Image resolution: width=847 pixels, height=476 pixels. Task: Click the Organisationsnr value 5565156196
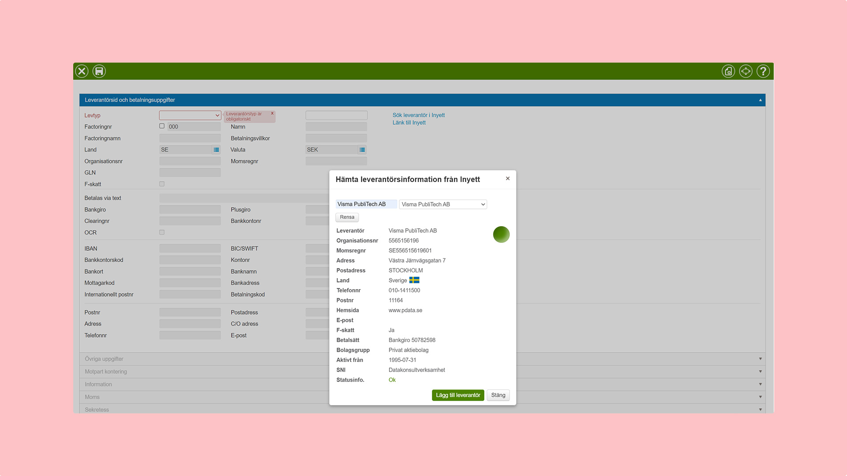coord(404,241)
